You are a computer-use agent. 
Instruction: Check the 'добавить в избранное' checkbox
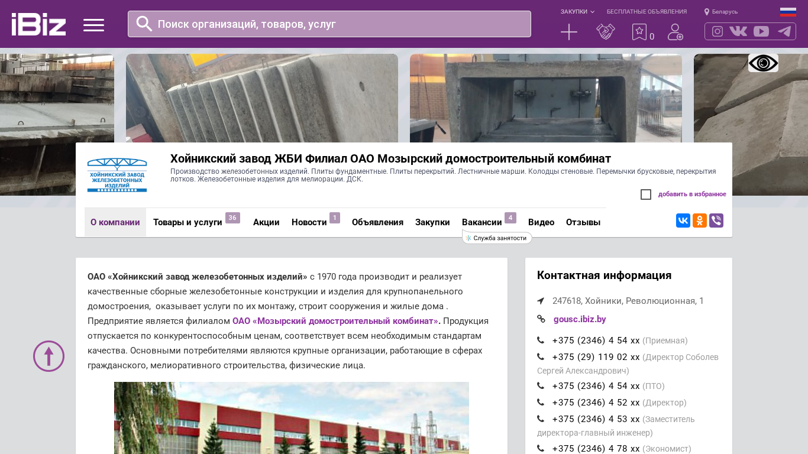click(x=646, y=194)
